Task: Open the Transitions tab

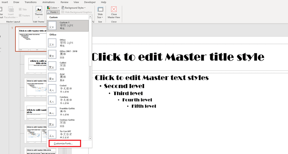Action: pos(30,2)
